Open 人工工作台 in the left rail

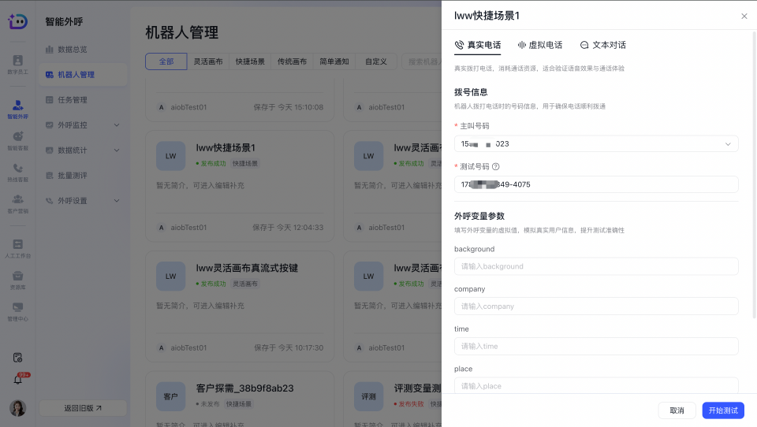click(x=17, y=248)
